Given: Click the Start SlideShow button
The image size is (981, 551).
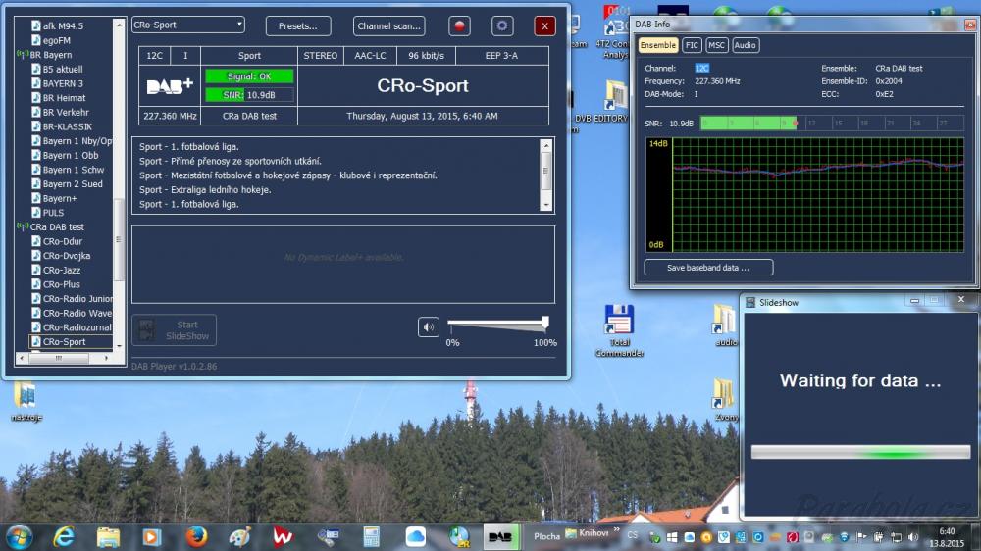Looking at the screenshot, I should (174, 329).
